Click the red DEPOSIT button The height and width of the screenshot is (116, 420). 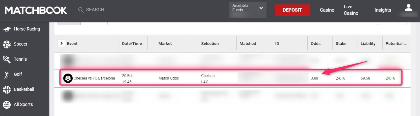coord(292,10)
